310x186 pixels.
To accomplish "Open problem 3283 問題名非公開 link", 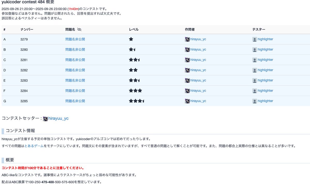I will 75,80.
